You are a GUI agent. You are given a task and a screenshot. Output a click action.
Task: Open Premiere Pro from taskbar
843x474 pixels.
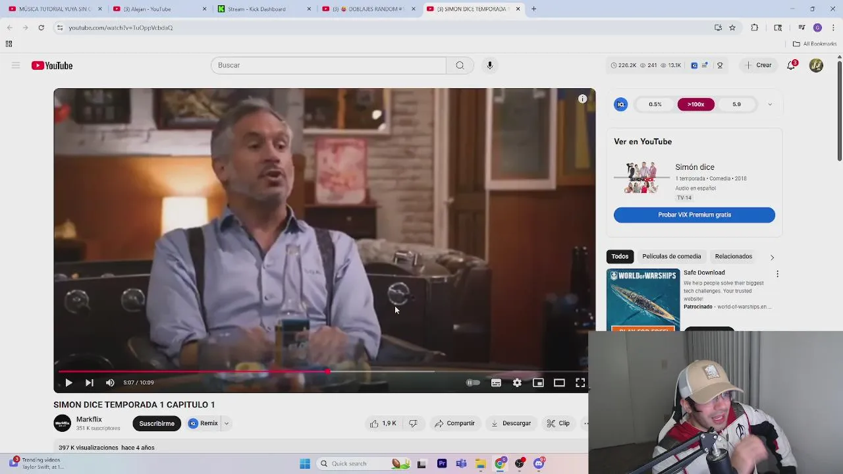(442, 463)
